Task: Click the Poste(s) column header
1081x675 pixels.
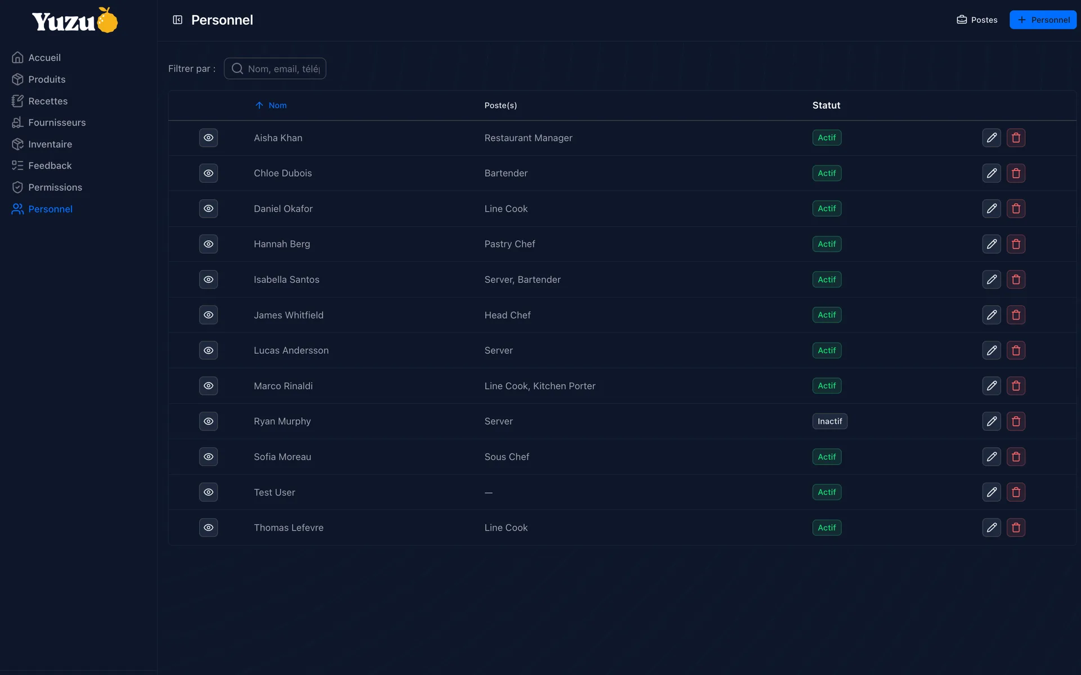Action: (x=501, y=105)
